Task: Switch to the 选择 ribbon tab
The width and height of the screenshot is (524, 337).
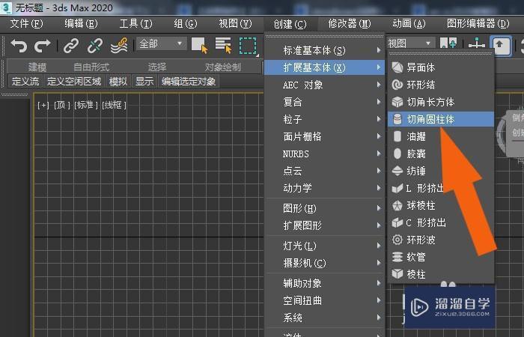Action: click(157, 67)
